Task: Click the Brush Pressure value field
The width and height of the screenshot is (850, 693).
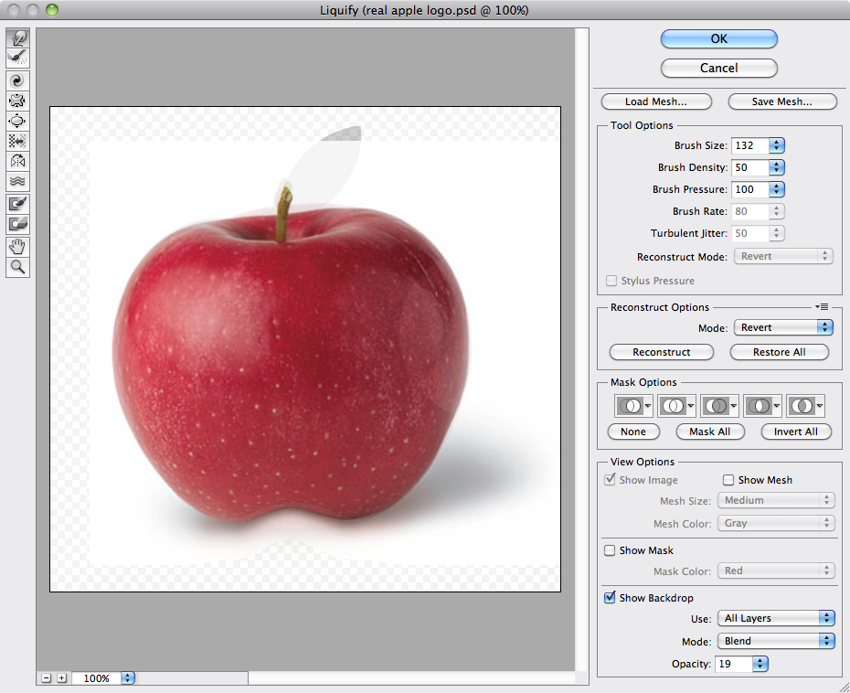Action: tap(750, 189)
